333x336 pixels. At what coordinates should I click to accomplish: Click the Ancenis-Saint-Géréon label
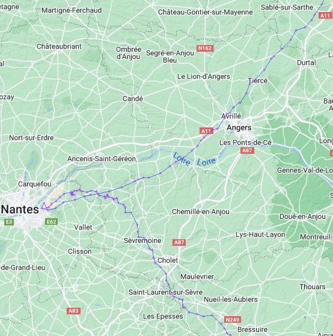[102, 159]
